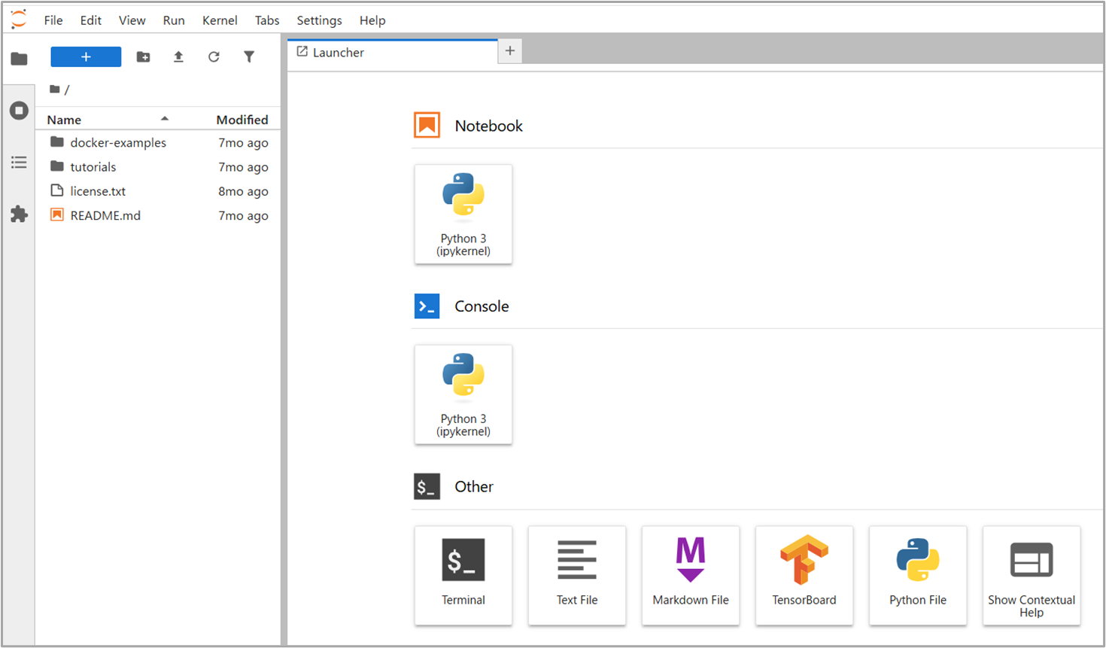
Task: Refresh the file browser list
Action: tap(214, 57)
